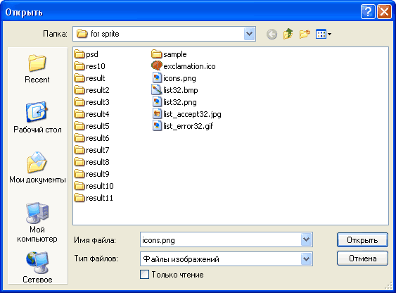Click the icons.png file icon
This screenshot has width=396, height=293.
(157, 78)
